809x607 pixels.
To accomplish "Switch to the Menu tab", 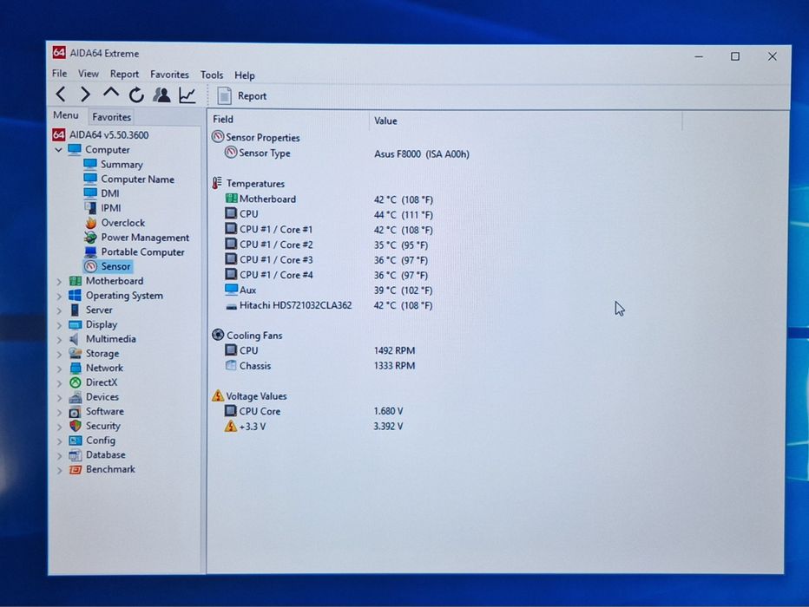I will pos(66,115).
